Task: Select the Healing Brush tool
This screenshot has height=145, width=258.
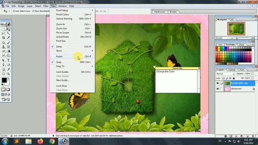Action: click(x=3, y=43)
